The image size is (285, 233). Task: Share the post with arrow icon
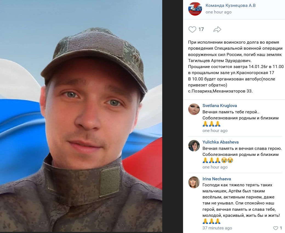[x=217, y=29]
